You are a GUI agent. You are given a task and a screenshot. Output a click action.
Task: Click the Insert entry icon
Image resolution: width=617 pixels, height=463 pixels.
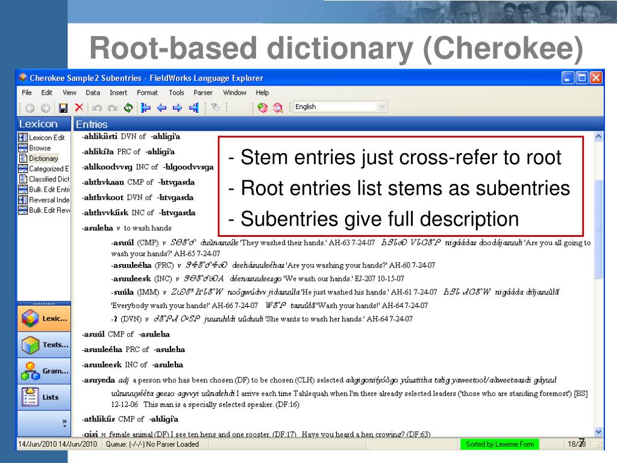click(263, 107)
